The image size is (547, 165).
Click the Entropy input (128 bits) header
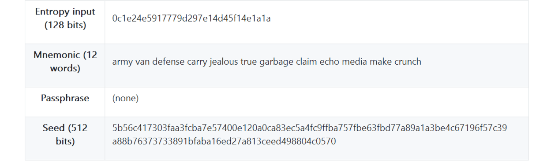coord(65,18)
